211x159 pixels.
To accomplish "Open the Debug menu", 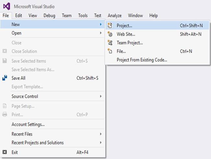I will tap(49, 15).
